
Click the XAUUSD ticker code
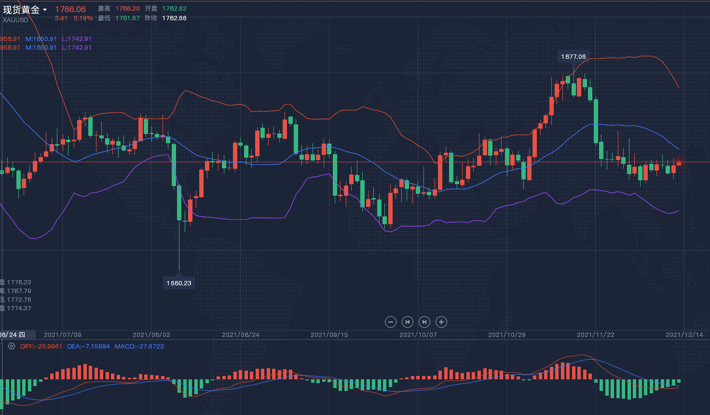pyautogui.click(x=15, y=20)
